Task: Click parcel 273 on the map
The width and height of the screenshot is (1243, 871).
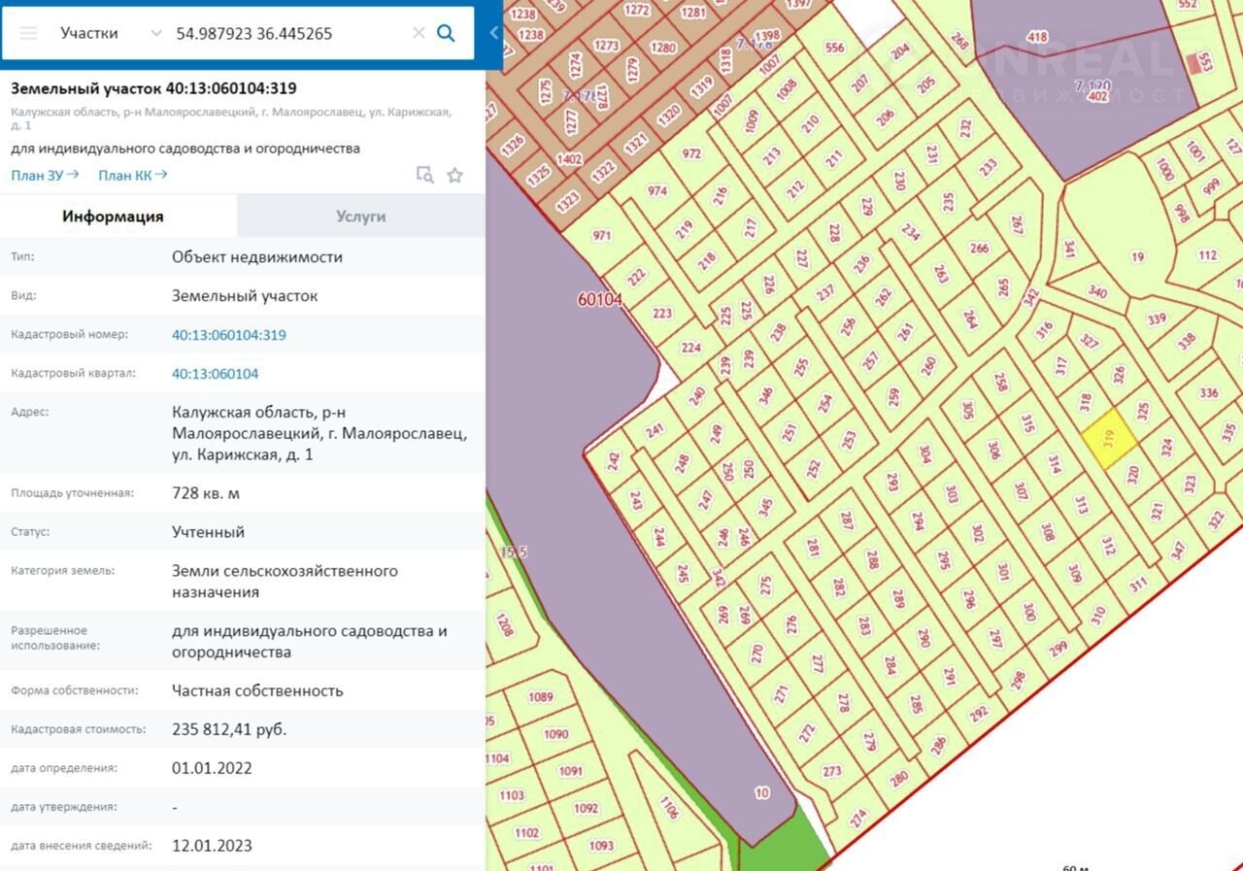Action: pos(831,772)
